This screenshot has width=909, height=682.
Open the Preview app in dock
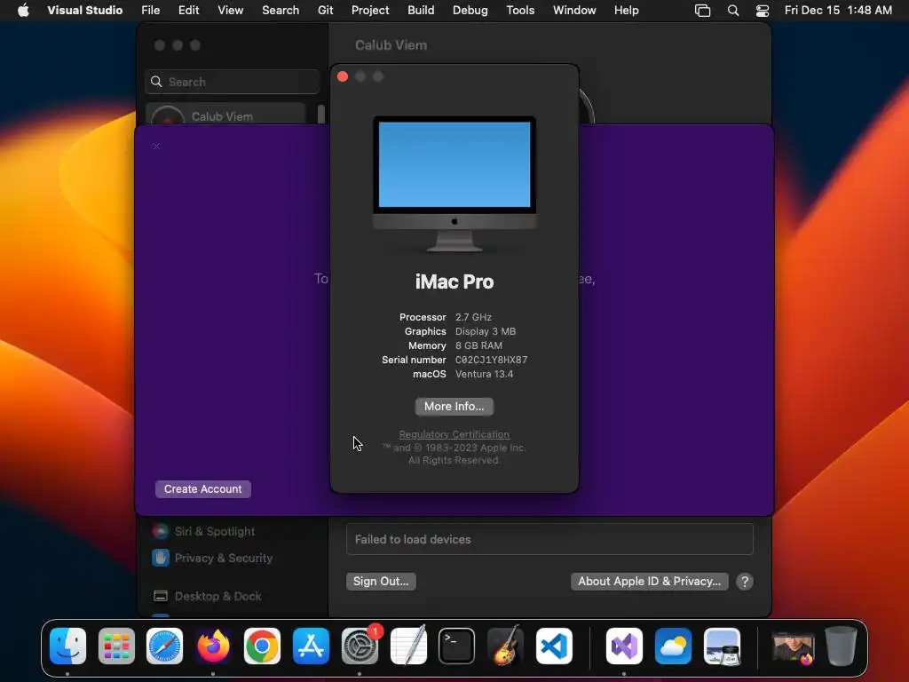[x=722, y=646]
